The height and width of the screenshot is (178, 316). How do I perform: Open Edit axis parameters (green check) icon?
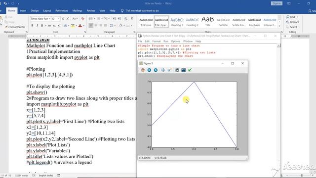tap(190, 70)
